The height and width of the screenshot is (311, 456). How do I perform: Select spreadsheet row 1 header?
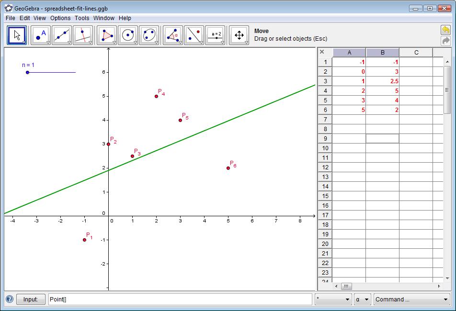pyautogui.click(x=325, y=62)
